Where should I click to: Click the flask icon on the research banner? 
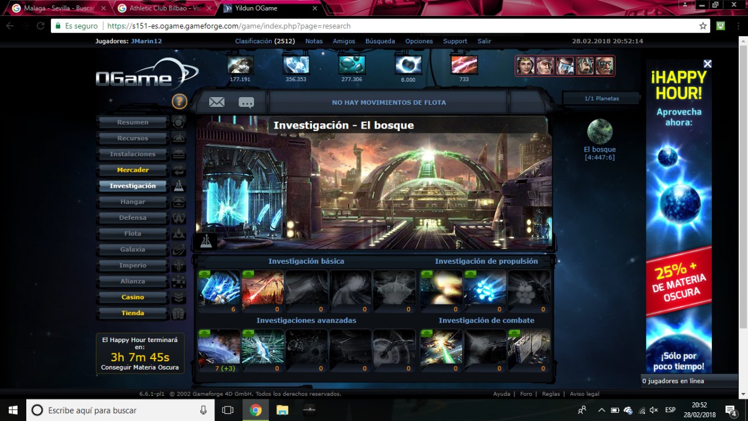[x=206, y=240]
